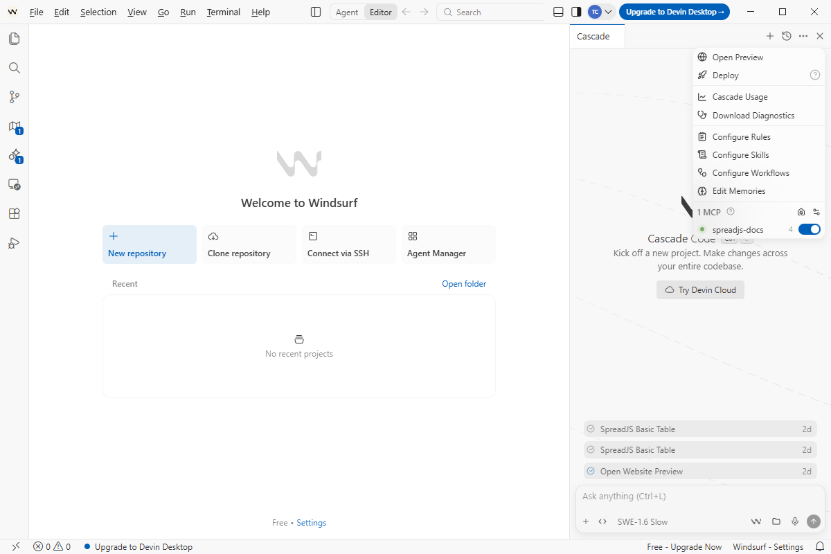Open the Selection menu
Screen dimensions: 831x554
coord(98,12)
